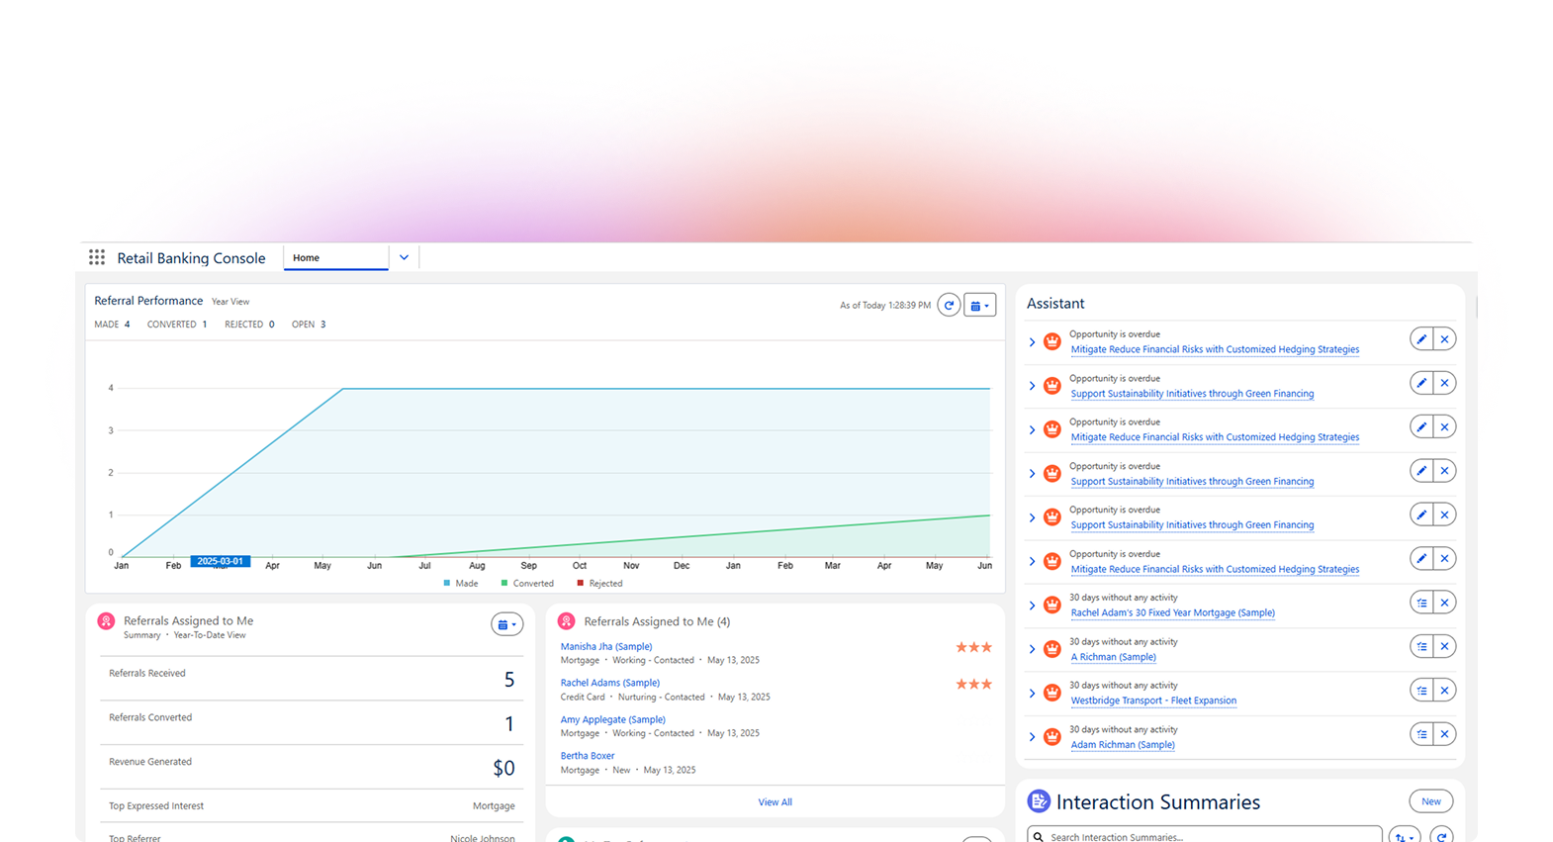Image resolution: width=1553 pixels, height=842 pixels.
Task: Expand the Adam Richman (Sample) assistant item
Action: point(1032,737)
